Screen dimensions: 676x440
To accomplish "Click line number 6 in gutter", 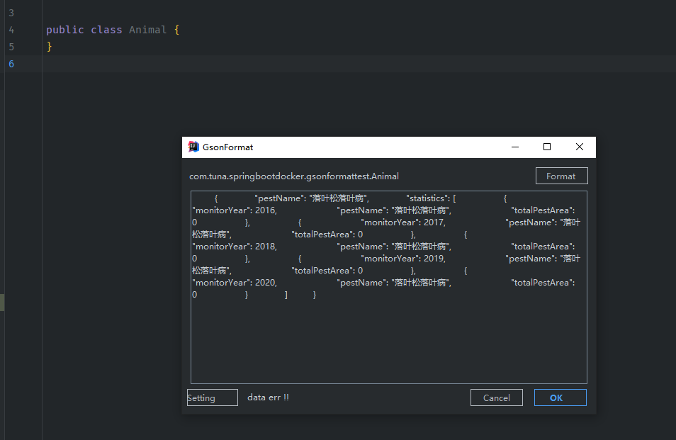I will (x=11, y=64).
